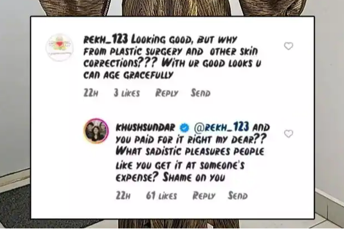Click the 22h timestamp under rekh_123's comment
The image size is (344, 229).
coord(91,93)
